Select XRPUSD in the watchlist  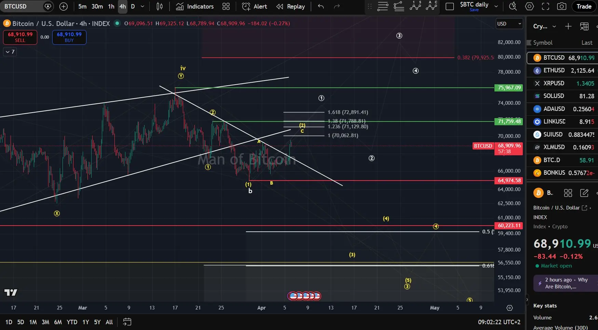[562, 83]
